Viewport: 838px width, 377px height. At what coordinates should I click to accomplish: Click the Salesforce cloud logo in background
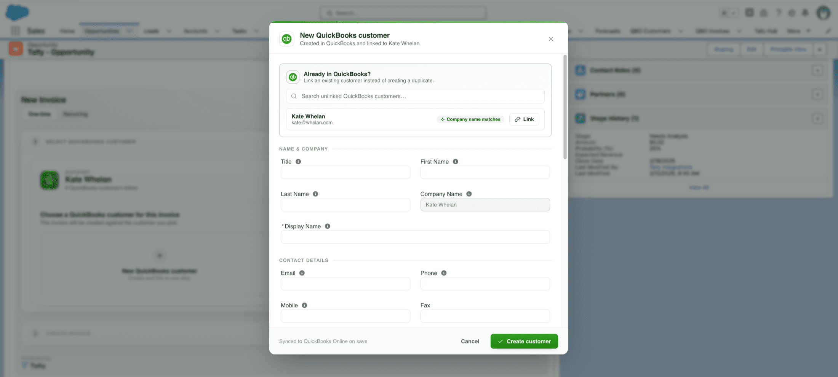17,12
